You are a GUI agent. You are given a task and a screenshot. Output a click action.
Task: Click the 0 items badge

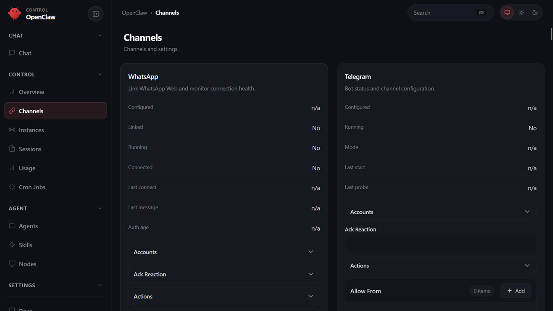(482, 291)
